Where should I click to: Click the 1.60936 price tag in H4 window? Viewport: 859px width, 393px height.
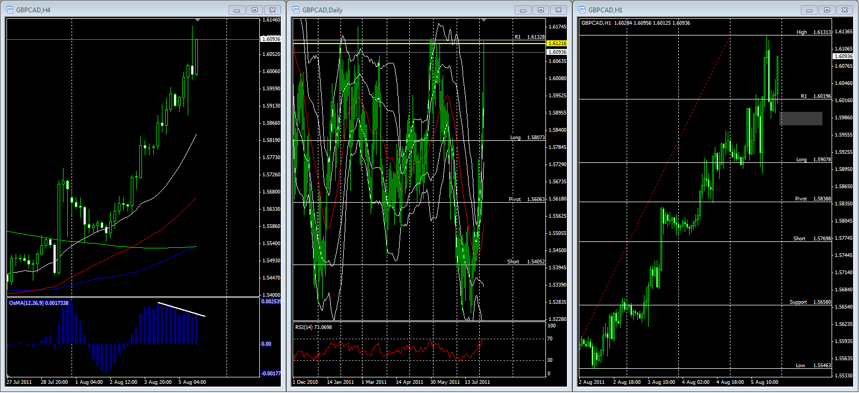pyautogui.click(x=271, y=39)
